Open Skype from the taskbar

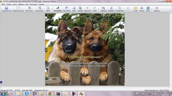coord(27,94)
